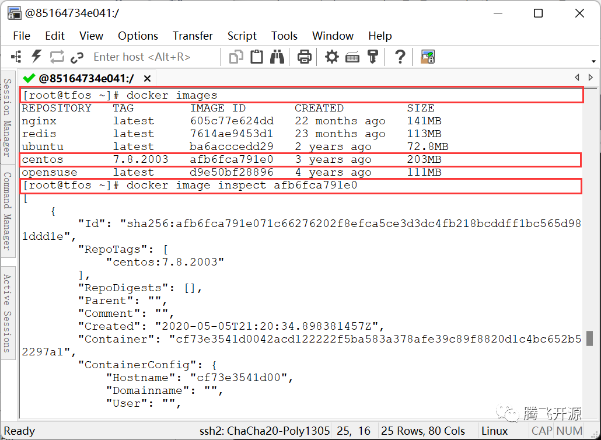Click the image ID 605c77e624dd
Screen dimensions: 601x440
point(232,121)
